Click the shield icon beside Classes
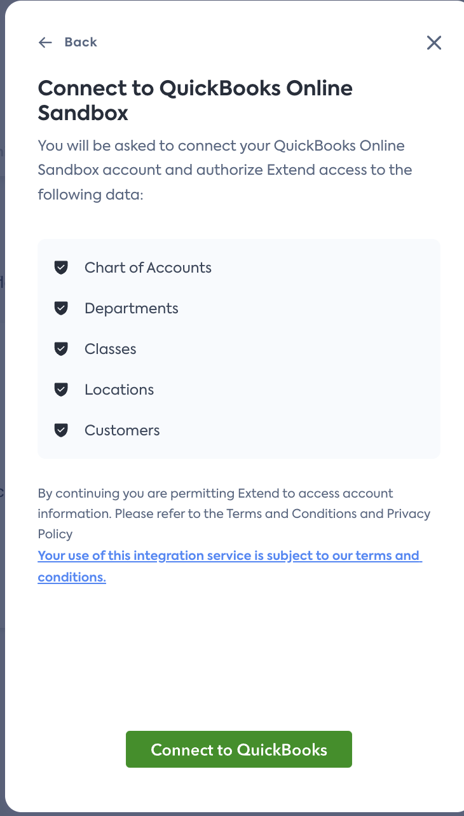 click(x=61, y=349)
